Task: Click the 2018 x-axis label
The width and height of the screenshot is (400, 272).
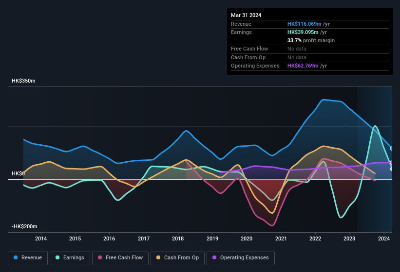Action: click(x=178, y=238)
